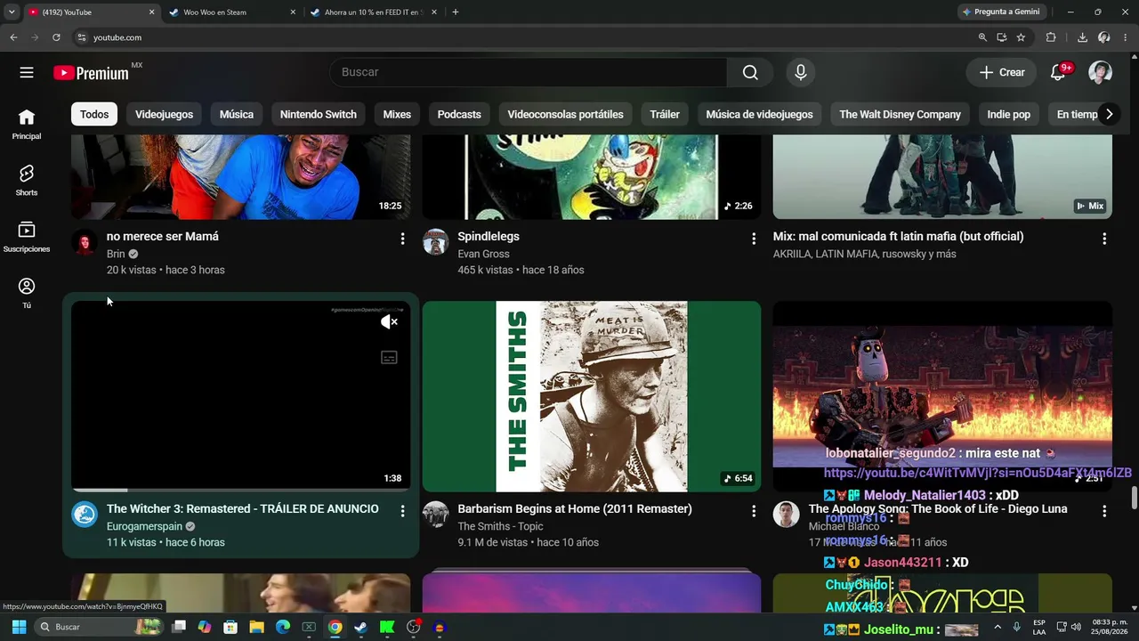1139x641 pixels.
Task: Open Suscripciones in the sidebar
Action: tap(27, 236)
